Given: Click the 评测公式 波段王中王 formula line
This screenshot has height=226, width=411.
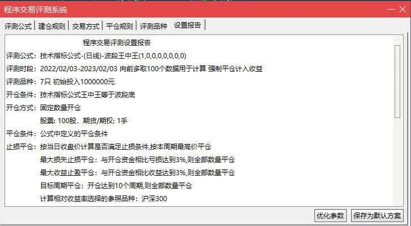Looking at the screenshot, I should click(96, 56).
